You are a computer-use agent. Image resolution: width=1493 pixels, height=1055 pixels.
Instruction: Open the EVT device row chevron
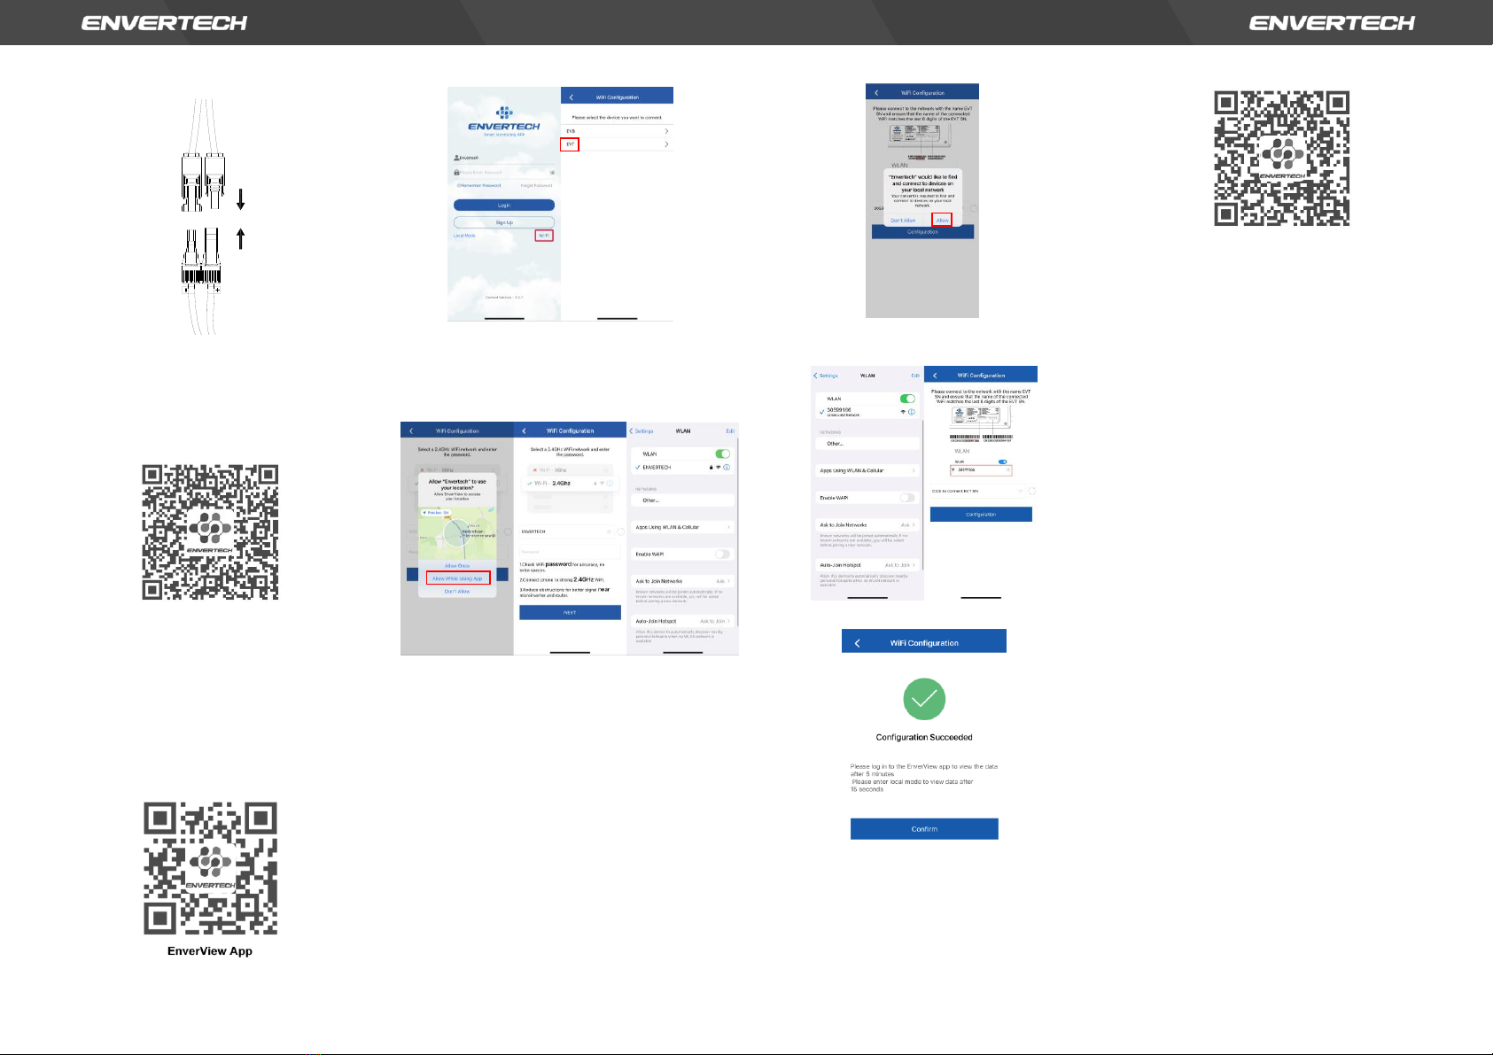coord(666,144)
